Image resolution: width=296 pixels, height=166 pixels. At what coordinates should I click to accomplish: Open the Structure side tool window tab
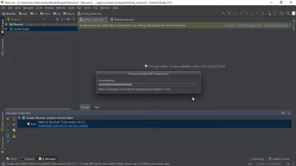pyautogui.click(x=2, y=47)
